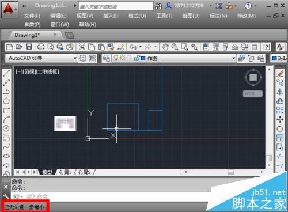This screenshot has width=288, height=212.
Task: Select the Polyline draw tool
Action: (6, 92)
